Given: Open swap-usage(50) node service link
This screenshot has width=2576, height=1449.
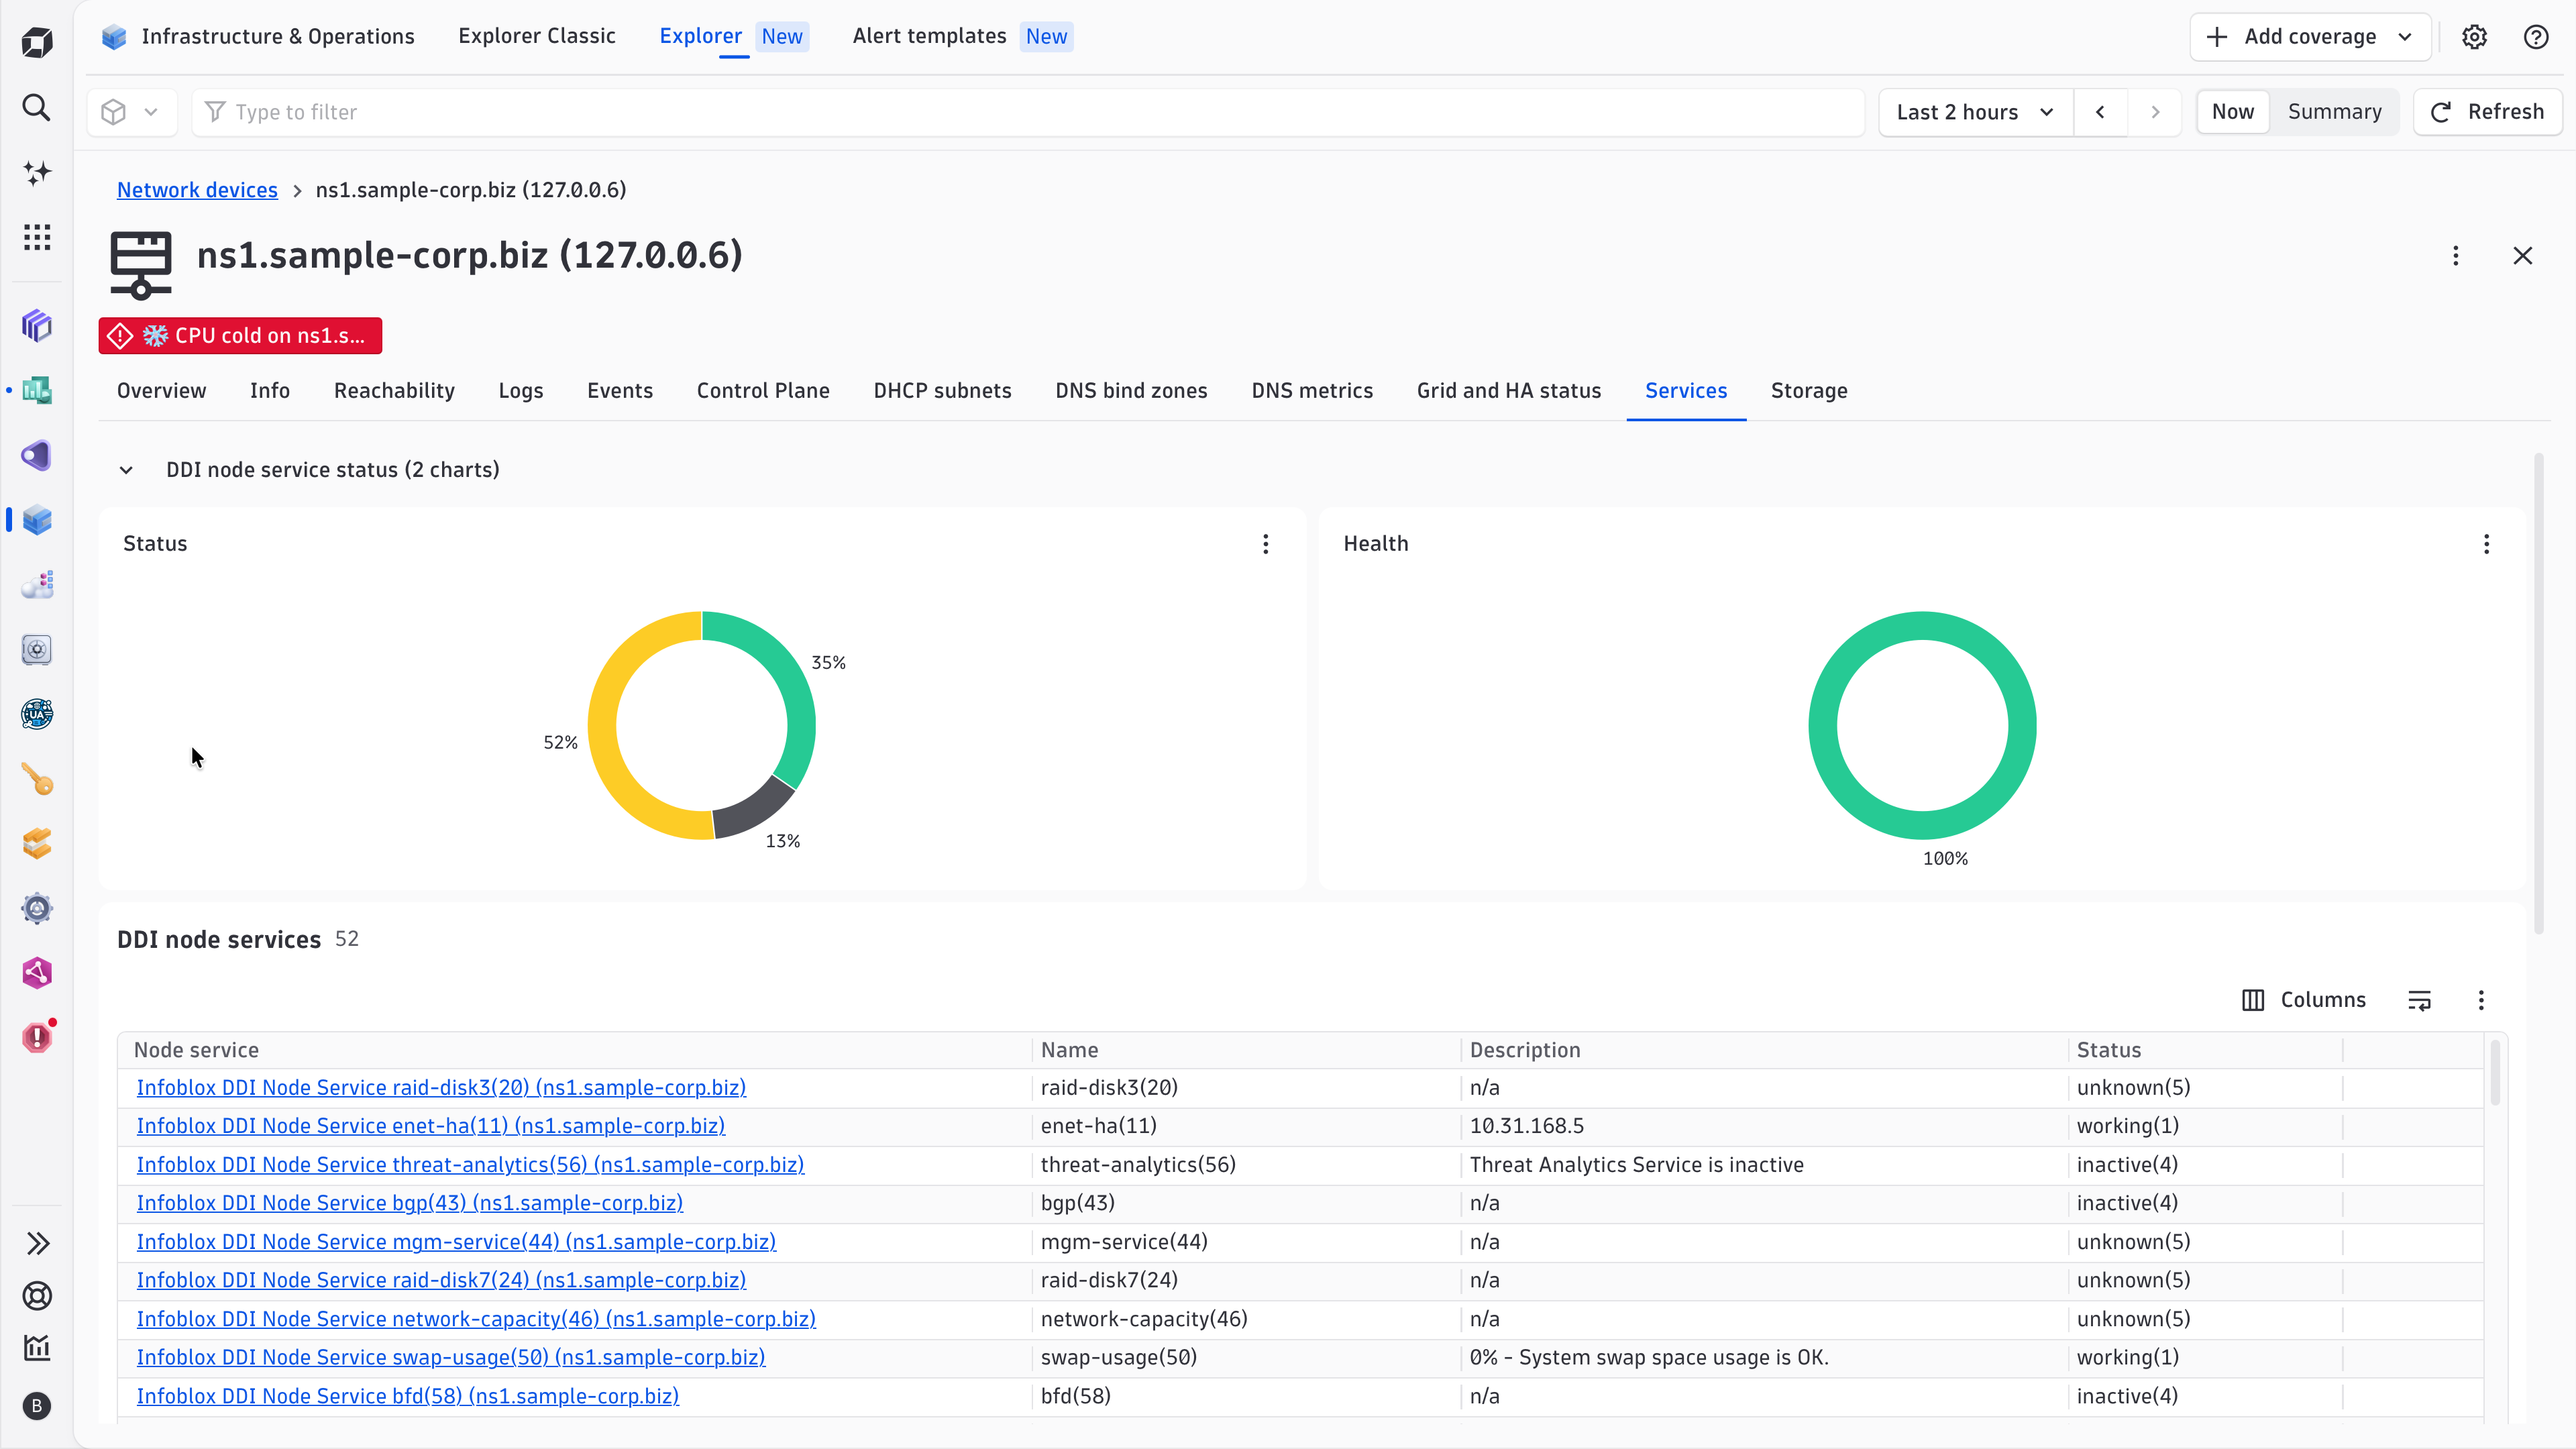Looking at the screenshot, I should (x=451, y=1358).
